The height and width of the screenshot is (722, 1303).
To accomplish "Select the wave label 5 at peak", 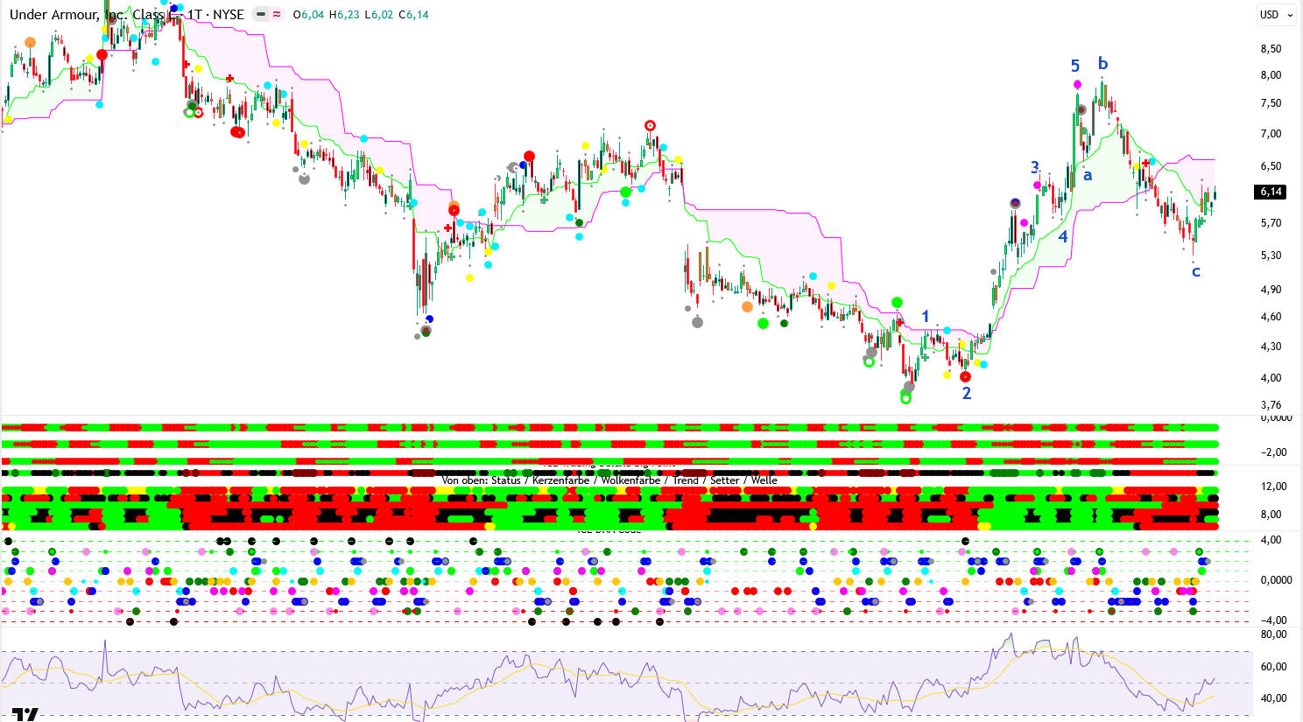I will (x=1075, y=67).
